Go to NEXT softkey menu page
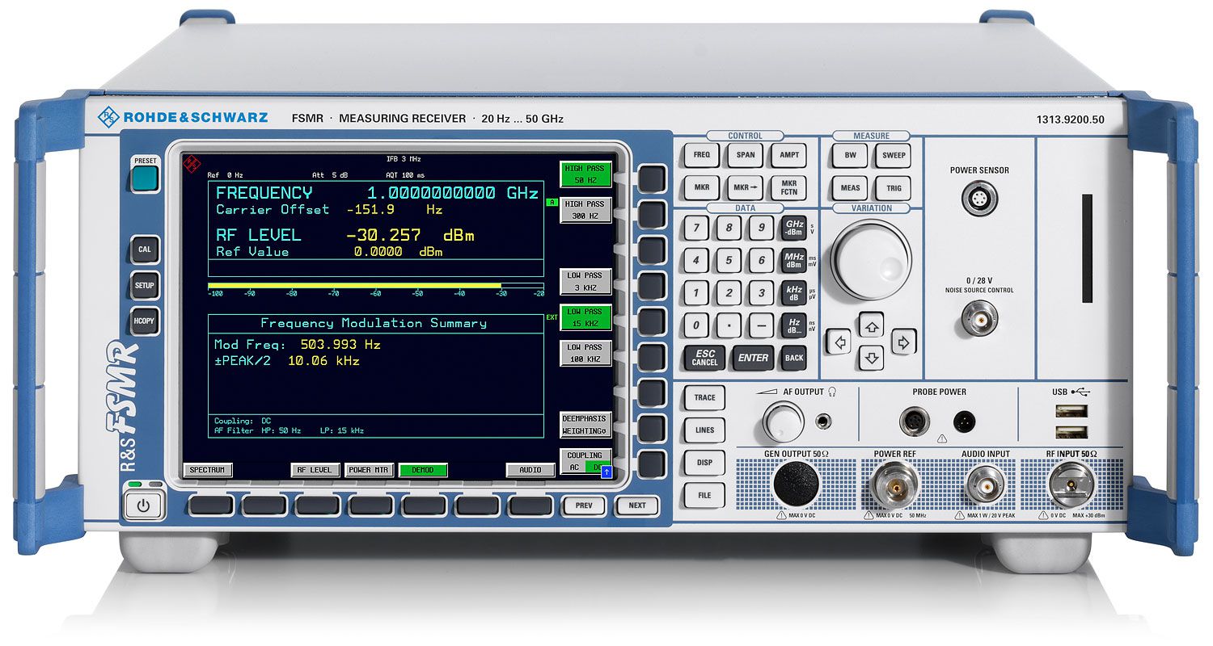 [636, 505]
